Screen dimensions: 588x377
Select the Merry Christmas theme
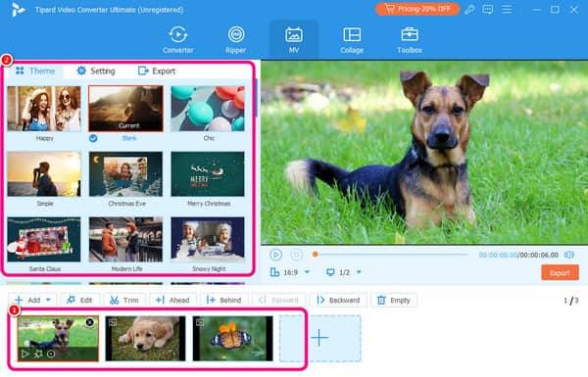tap(208, 174)
